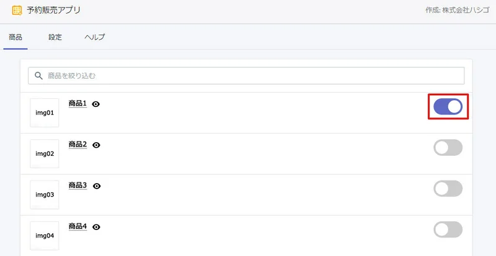Open the ヘルプ tab
Image resolution: width=496 pixels, height=256 pixels.
point(95,37)
